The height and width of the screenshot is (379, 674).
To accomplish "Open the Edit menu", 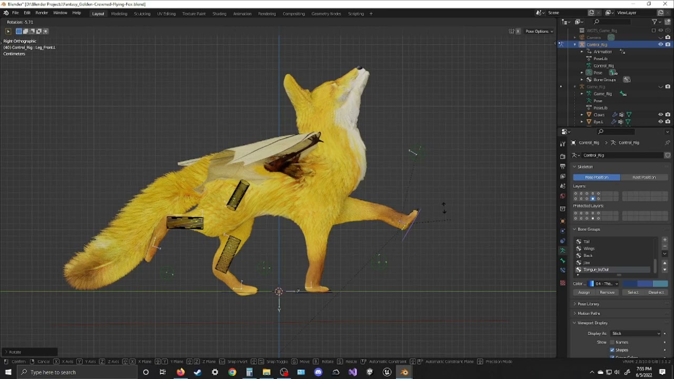I will point(27,13).
